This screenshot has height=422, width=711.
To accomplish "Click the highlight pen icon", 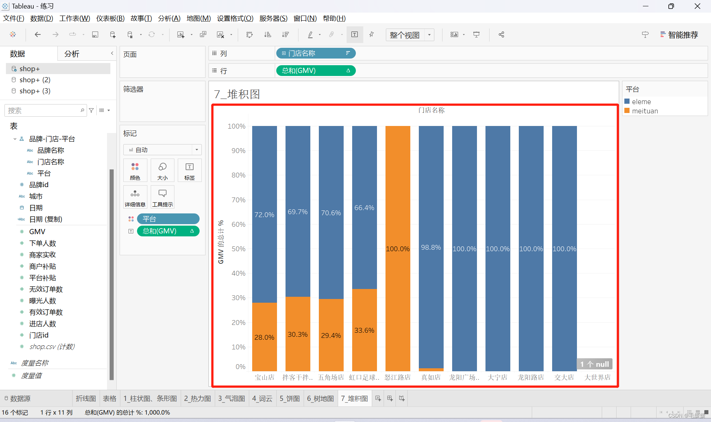I will 310,34.
